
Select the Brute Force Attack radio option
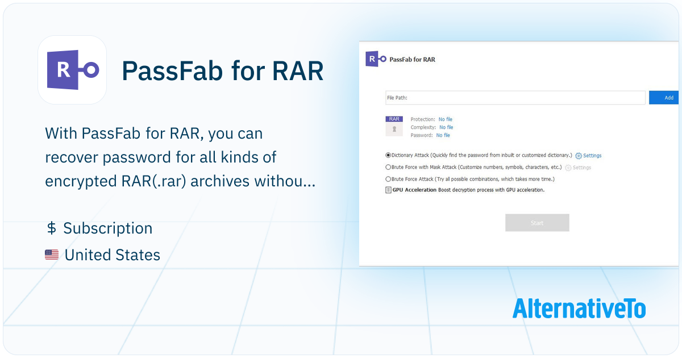388,179
